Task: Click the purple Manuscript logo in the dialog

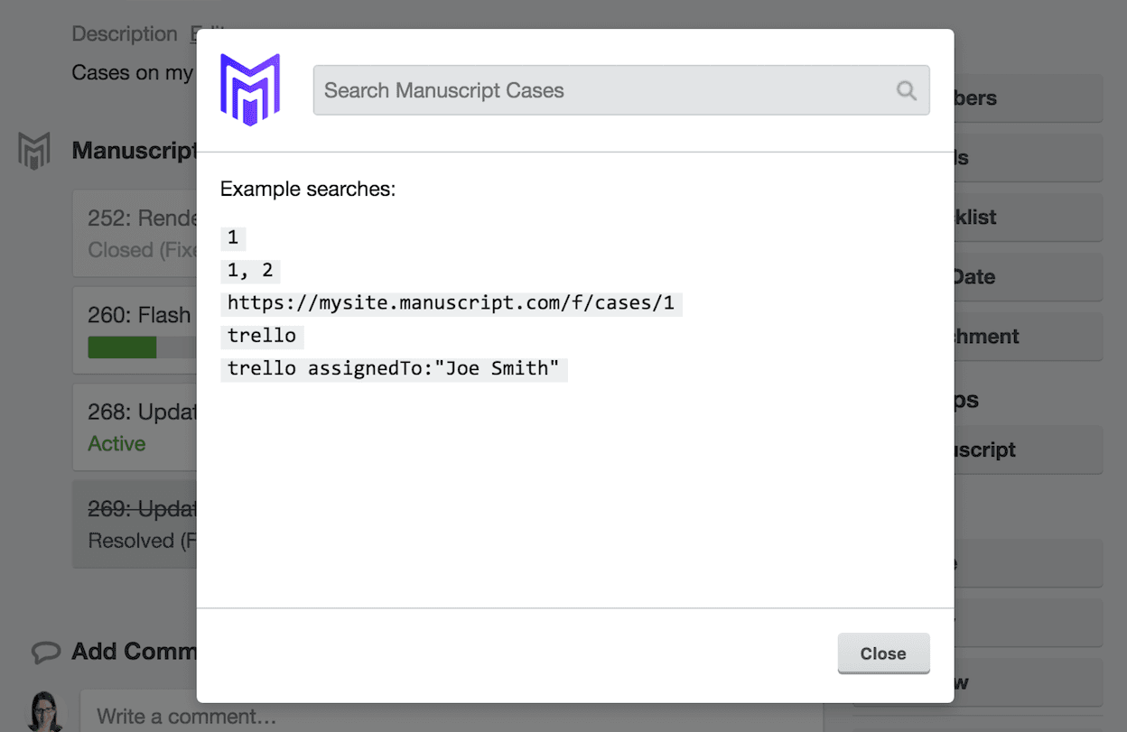Action: [x=250, y=89]
